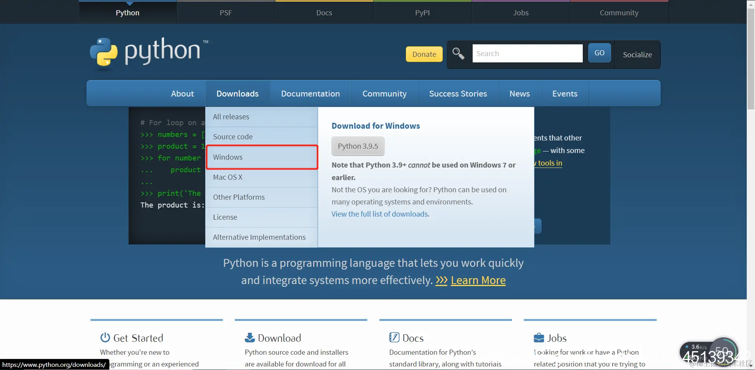Select Source code in Downloads menu

coord(261,137)
